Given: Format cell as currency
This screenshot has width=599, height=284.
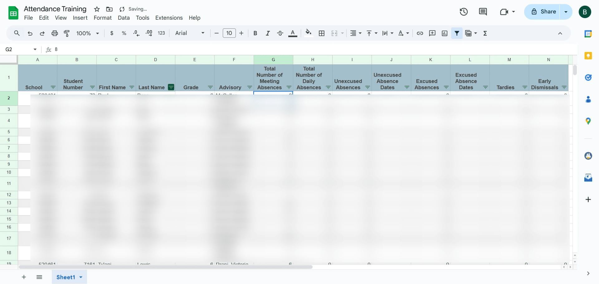Looking at the screenshot, I should (x=112, y=33).
